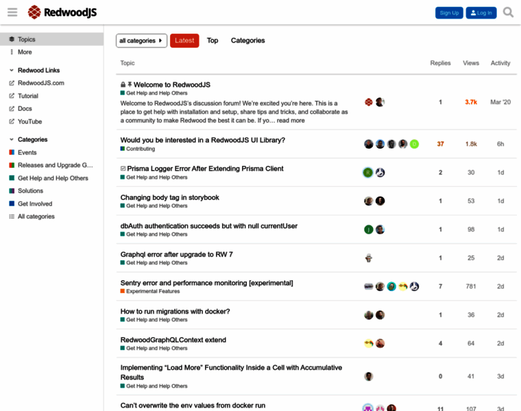This screenshot has height=411, width=521.
Task: Open first poster avatar on Welcome topic
Action: tap(369, 102)
